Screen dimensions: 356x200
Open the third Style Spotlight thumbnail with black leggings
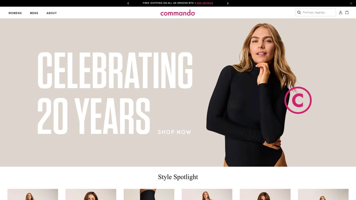149,194
